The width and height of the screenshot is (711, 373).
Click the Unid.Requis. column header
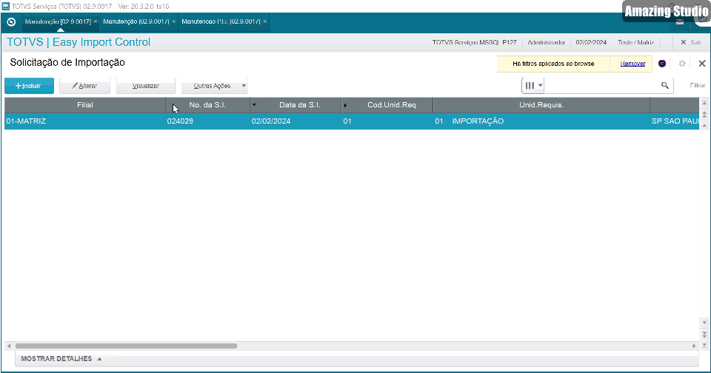click(x=541, y=104)
